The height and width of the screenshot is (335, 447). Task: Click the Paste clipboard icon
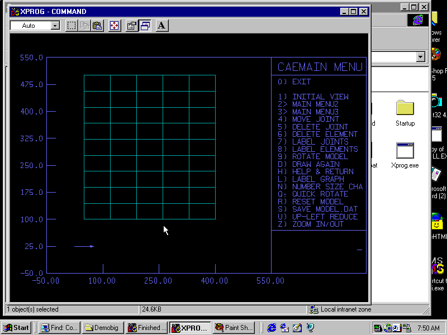point(97,26)
